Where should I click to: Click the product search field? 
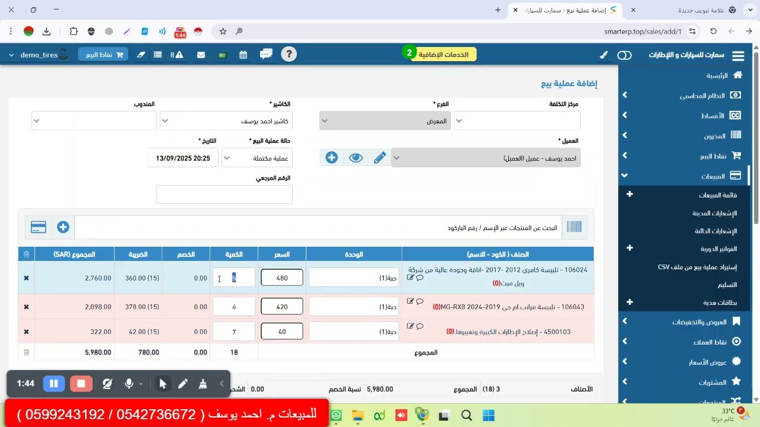pos(318,228)
